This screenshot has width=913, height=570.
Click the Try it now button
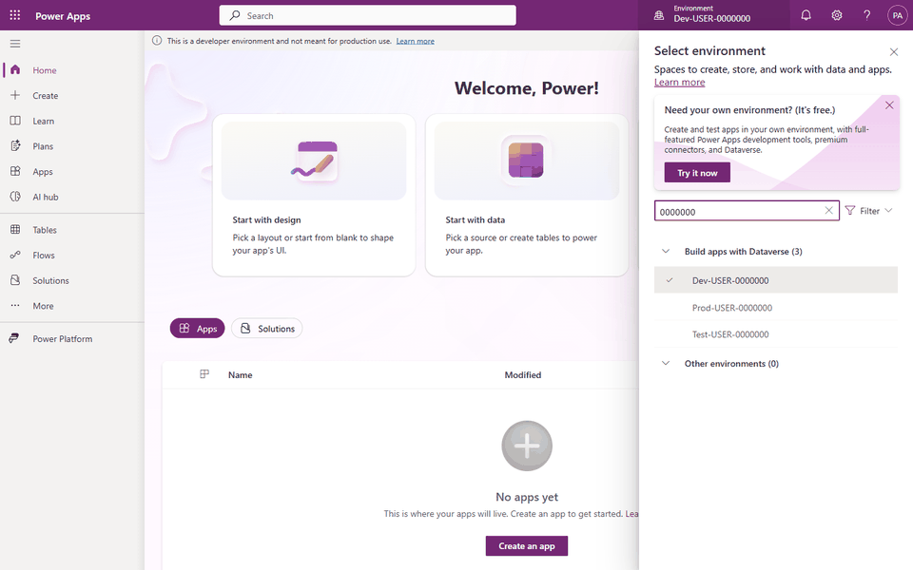tap(697, 173)
